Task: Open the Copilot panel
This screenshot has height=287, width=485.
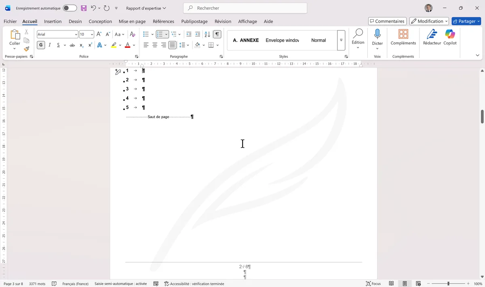Action: (450, 37)
